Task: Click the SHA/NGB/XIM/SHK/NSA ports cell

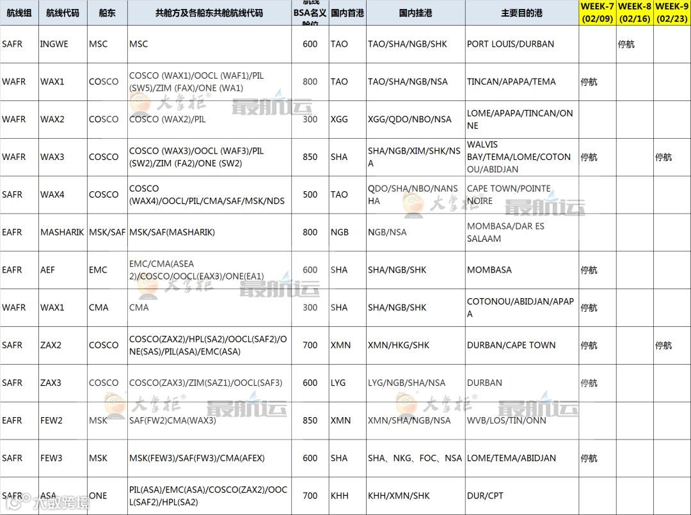Action: pyautogui.click(x=416, y=157)
